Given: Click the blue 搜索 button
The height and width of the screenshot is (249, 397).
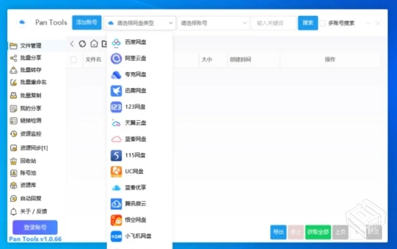Looking at the screenshot, I should coord(308,23).
